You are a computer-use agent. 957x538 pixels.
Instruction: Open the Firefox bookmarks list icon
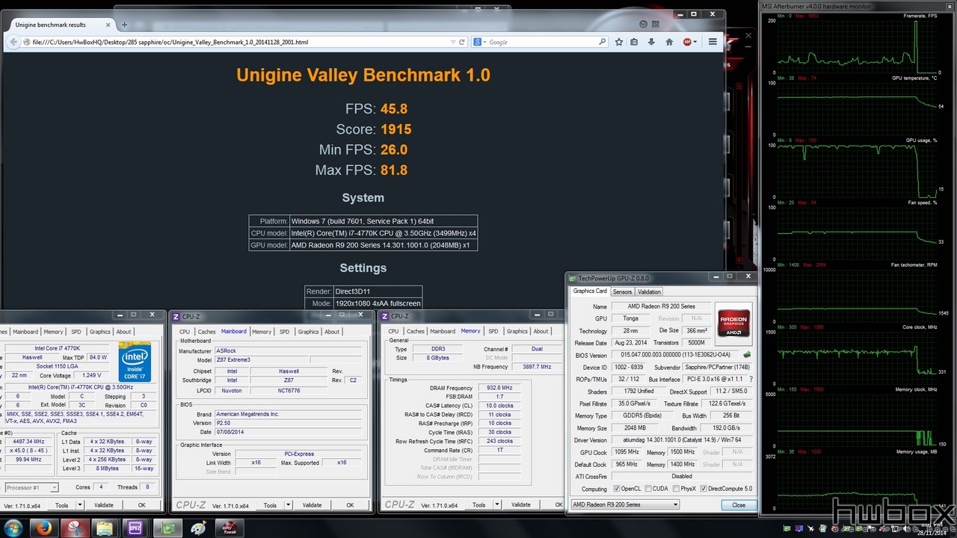tap(634, 42)
